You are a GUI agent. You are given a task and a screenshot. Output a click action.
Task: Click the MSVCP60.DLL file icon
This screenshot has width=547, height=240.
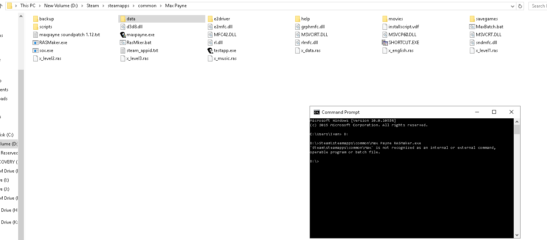tap(385, 35)
